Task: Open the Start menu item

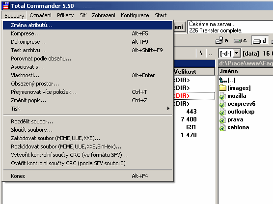Action: (161, 15)
